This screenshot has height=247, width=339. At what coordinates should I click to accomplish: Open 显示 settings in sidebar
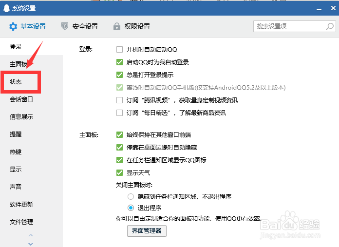pos(16,170)
